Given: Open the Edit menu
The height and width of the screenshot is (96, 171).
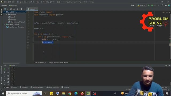Looking at the screenshot, I should [10, 2].
